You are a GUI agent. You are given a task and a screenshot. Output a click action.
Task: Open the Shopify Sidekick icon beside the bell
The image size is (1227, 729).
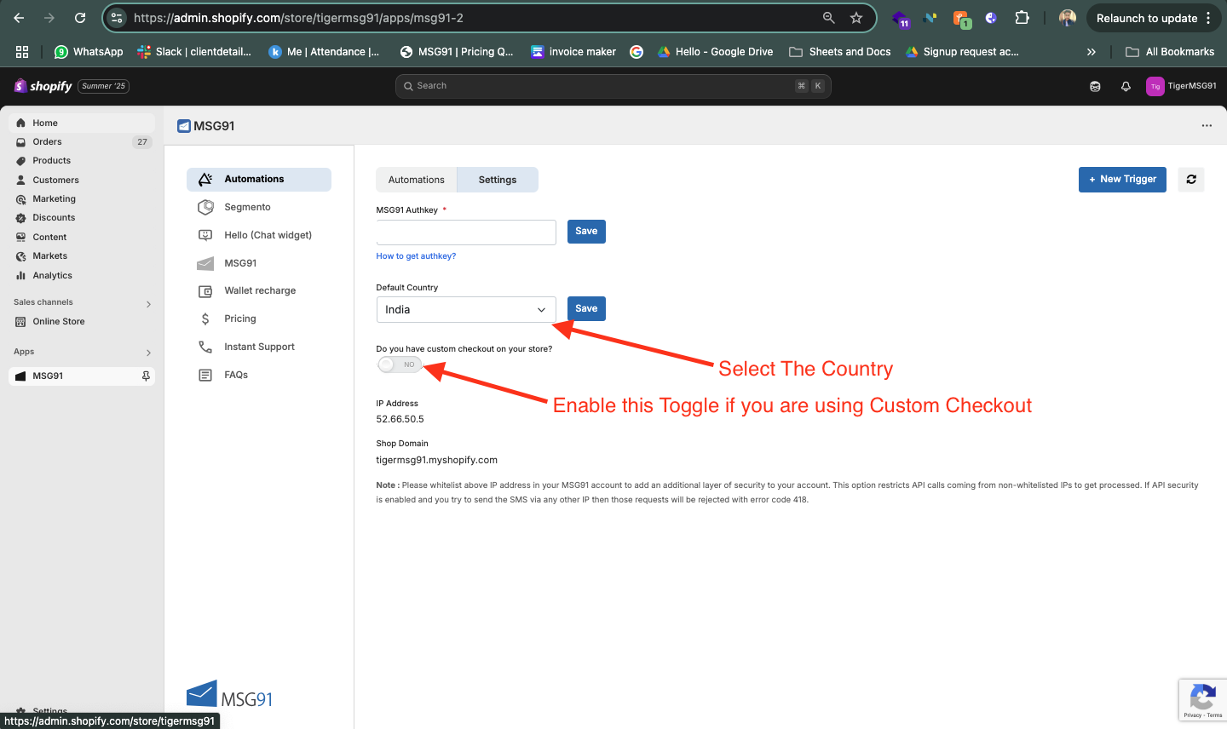[x=1095, y=86]
